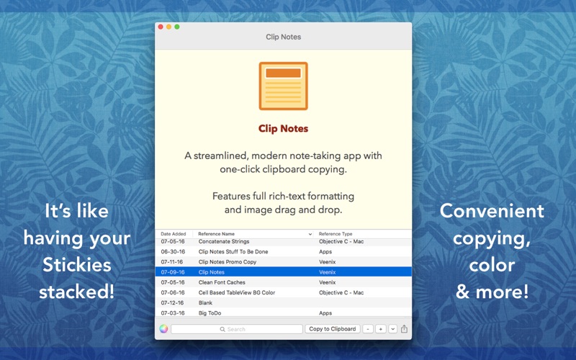The image size is (576, 360).
Task: Remove note with the minus button
Action: coord(368,329)
